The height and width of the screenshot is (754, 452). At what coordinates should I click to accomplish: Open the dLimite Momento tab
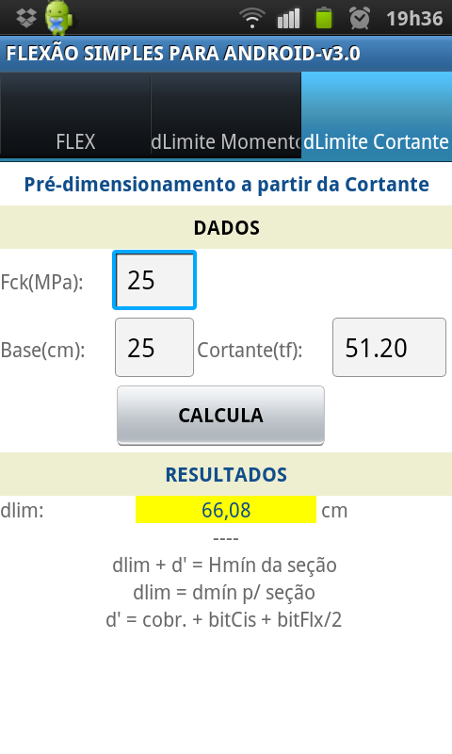226,115
